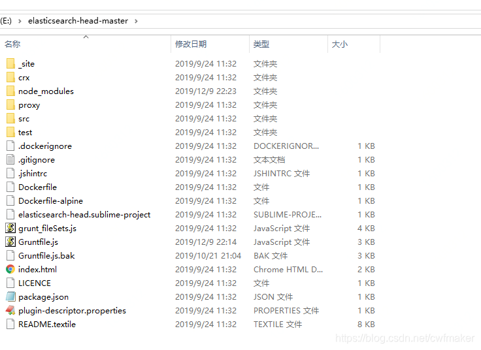Click the 2019/10/21 21:04 date of Gruntfile.js.bak
Screen dimensions: 481x350
point(208,255)
